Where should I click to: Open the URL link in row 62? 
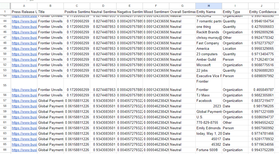coord(24,128)
